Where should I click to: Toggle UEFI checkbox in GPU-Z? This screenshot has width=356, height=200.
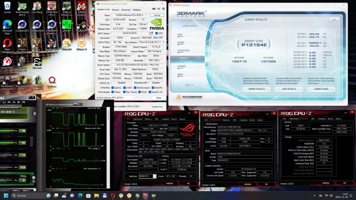pyautogui.click(x=157, y=33)
